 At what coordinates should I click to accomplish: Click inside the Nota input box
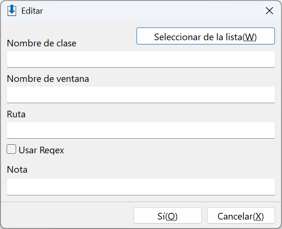click(x=141, y=187)
